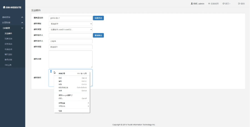Click the globe icon for 语言
The width and height of the screenshot is (250, 127).
pos(223,4)
